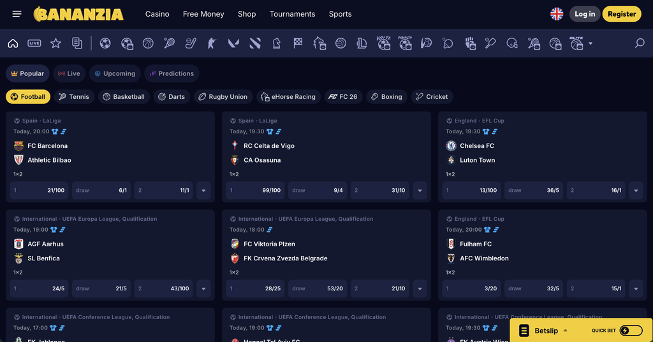Open the hamburger menu
This screenshot has height=342, width=653.
[x=17, y=14]
